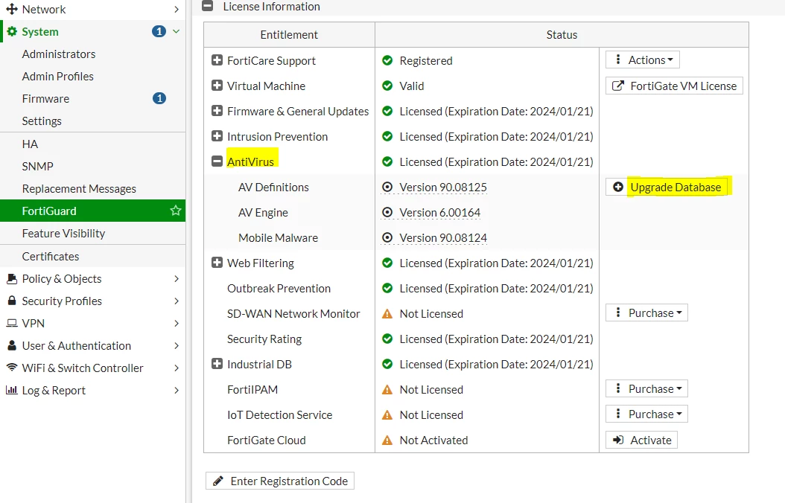Expand Firmware & General Updates row
This screenshot has height=503, width=785.
(x=217, y=111)
